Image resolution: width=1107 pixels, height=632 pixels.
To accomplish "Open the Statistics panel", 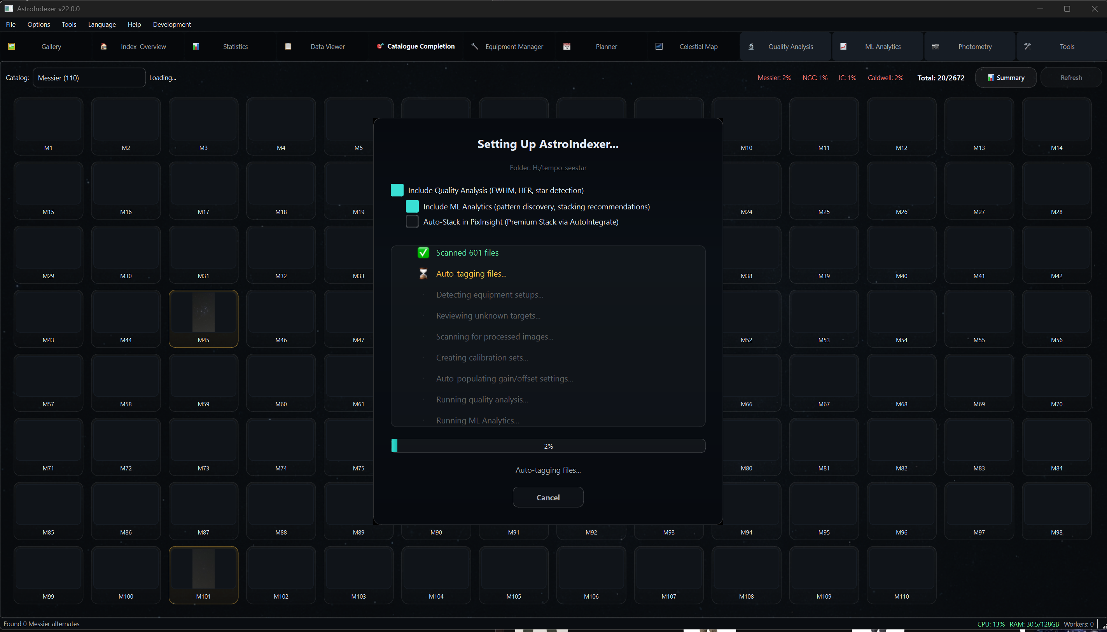I will coord(234,47).
